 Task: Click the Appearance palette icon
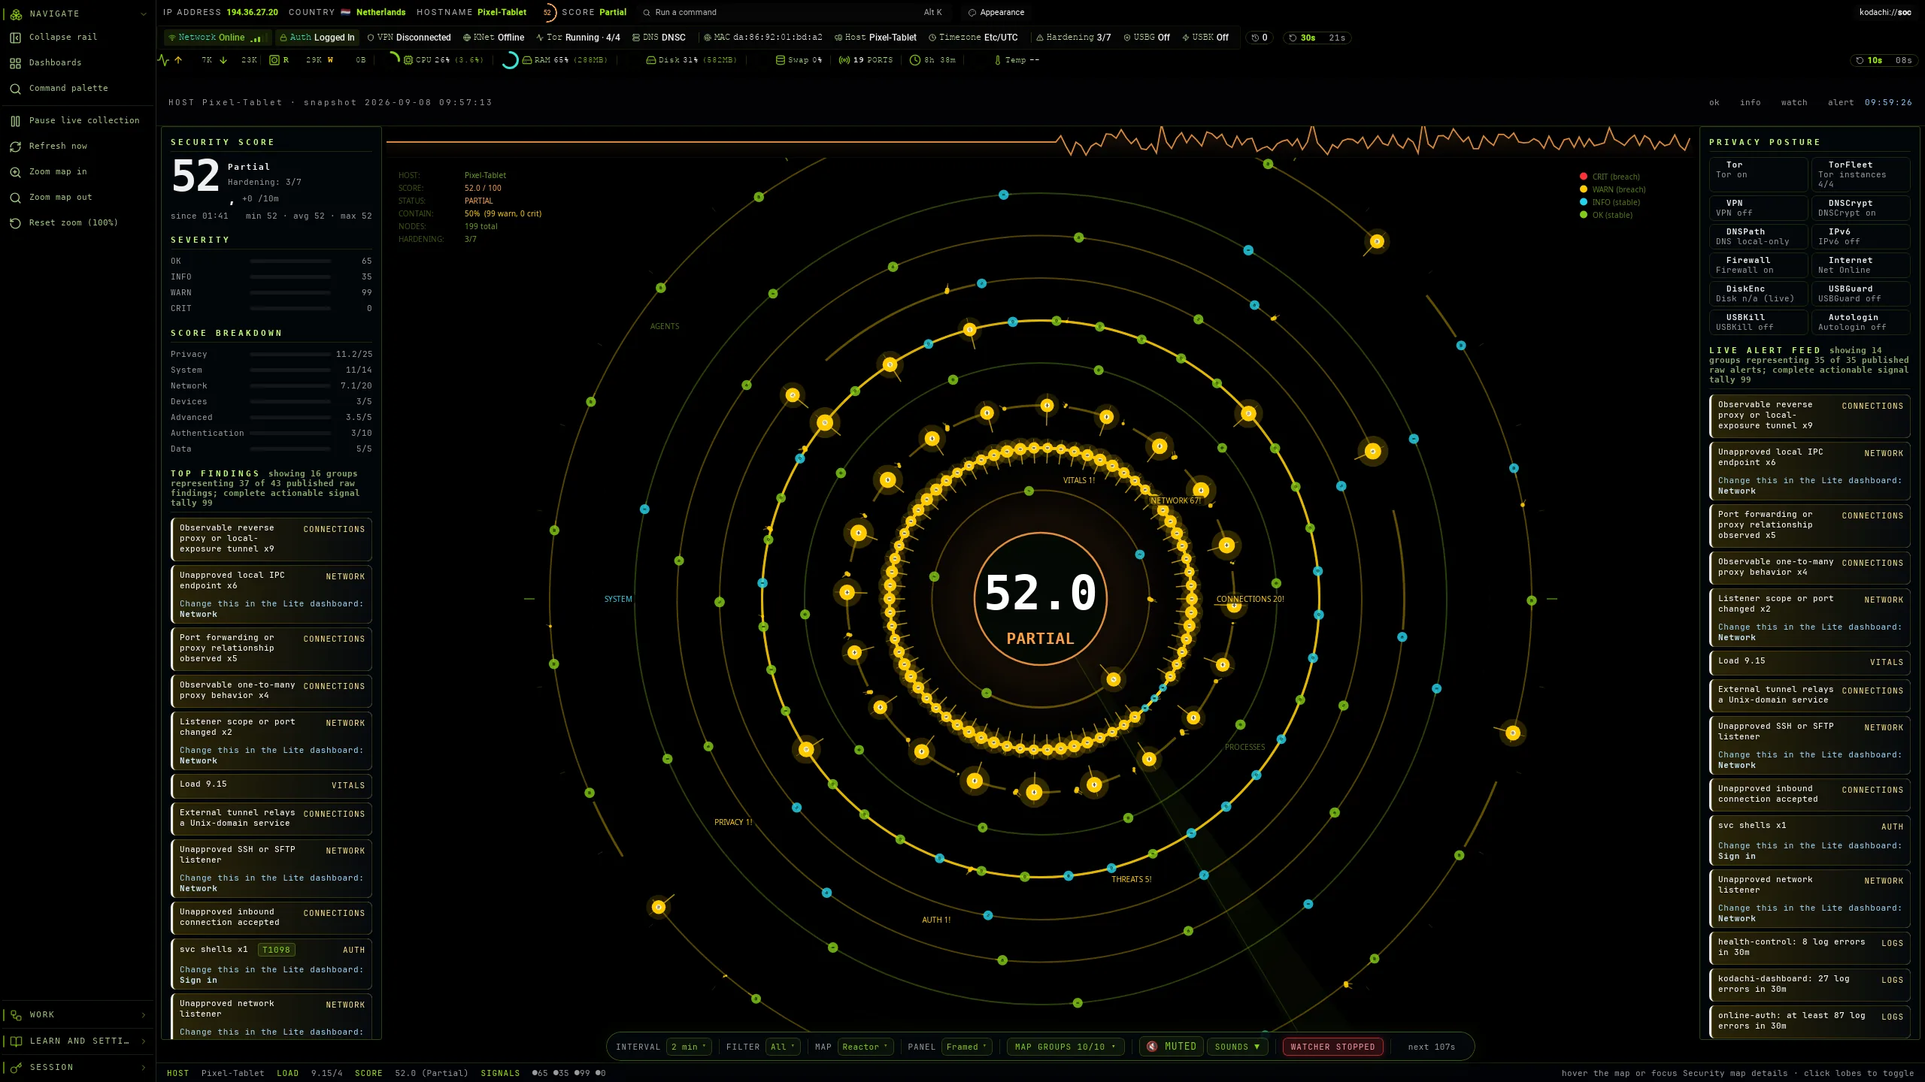pos(972,13)
